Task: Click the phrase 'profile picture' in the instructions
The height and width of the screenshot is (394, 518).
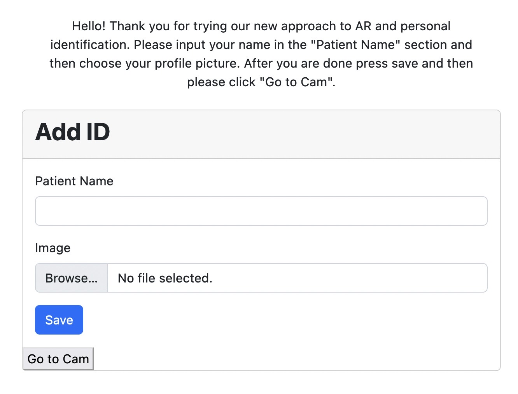Action: (197, 63)
